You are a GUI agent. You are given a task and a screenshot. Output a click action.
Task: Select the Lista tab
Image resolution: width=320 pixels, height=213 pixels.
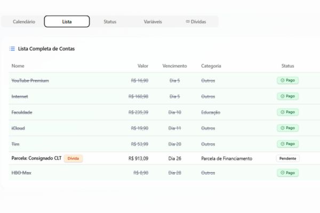(x=67, y=22)
